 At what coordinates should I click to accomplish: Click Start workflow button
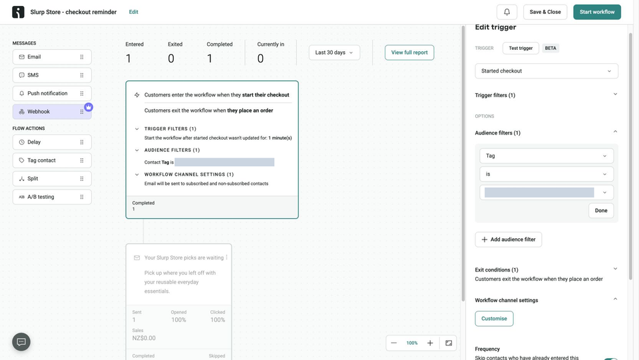pos(597,12)
